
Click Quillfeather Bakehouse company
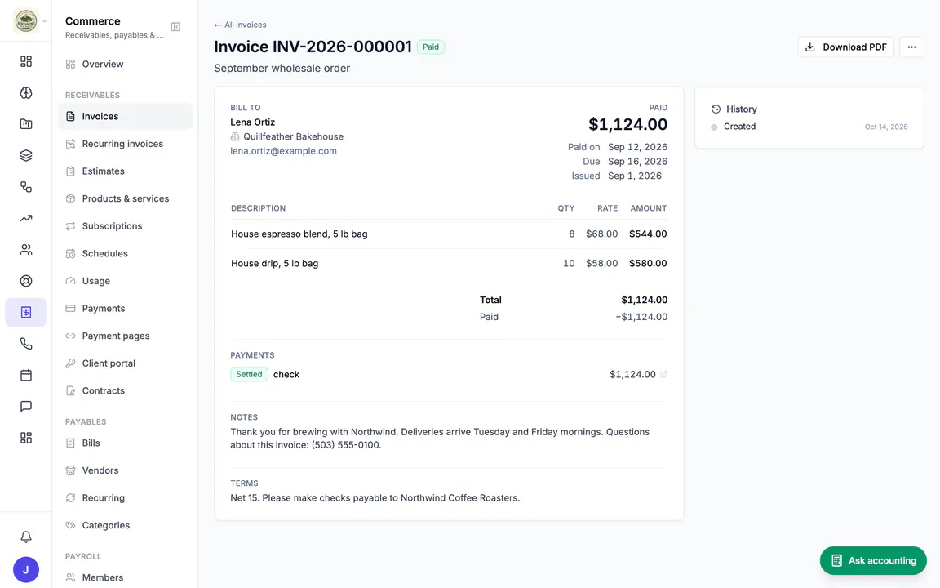point(293,137)
